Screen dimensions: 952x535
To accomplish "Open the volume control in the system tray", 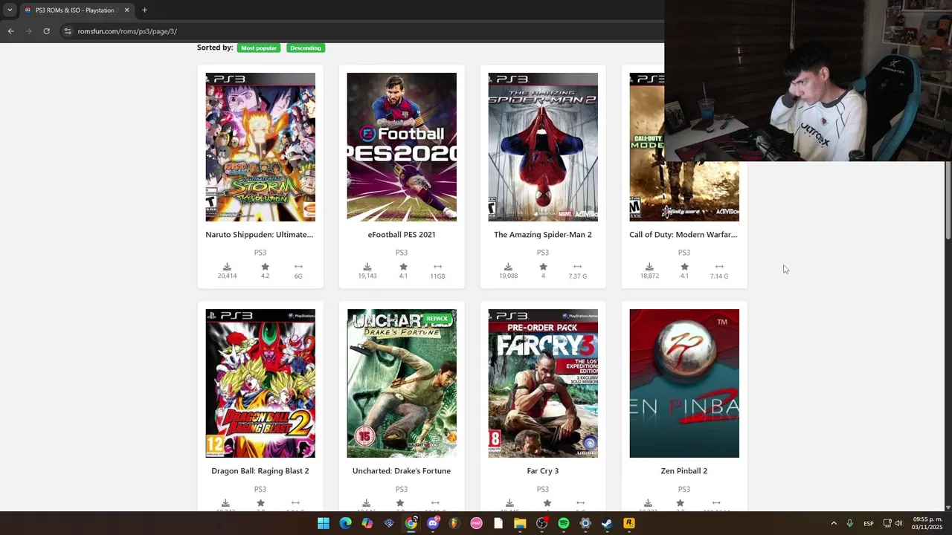I will click(899, 523).
